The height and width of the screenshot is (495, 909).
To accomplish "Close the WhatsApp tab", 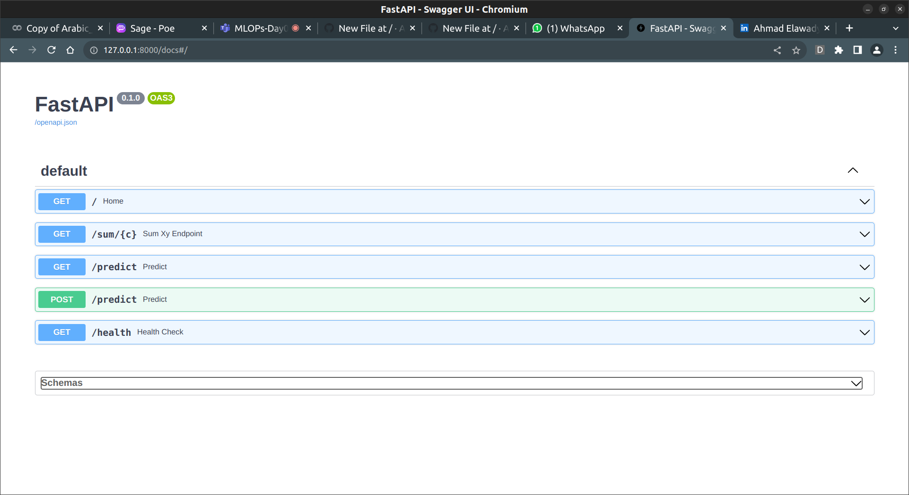I will coord(620,28).
